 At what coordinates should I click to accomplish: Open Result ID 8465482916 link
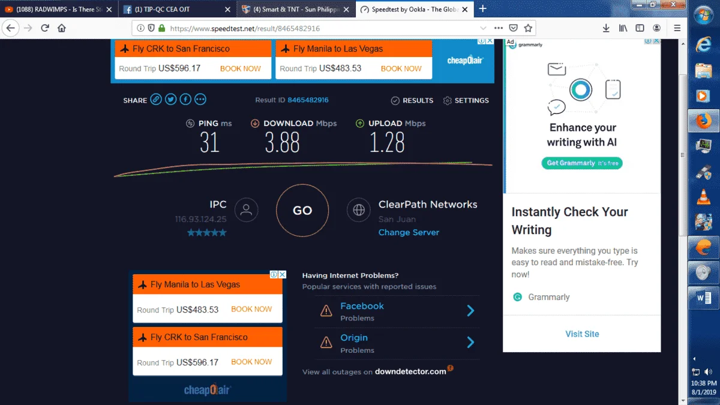(308, 100)
